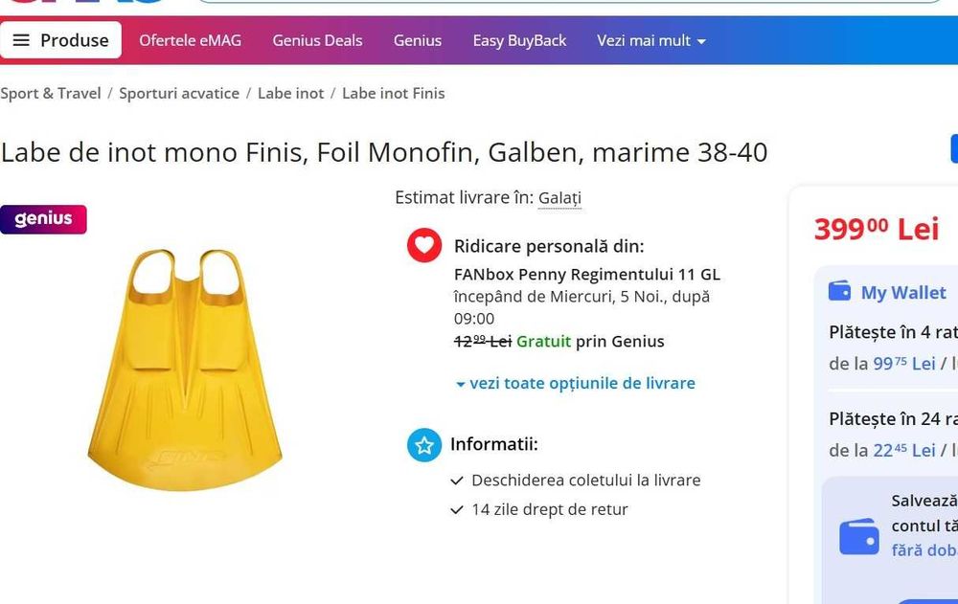Go to Labe inot breadcrumb
The width and height of the screenshot is (958, 604).
290,93
